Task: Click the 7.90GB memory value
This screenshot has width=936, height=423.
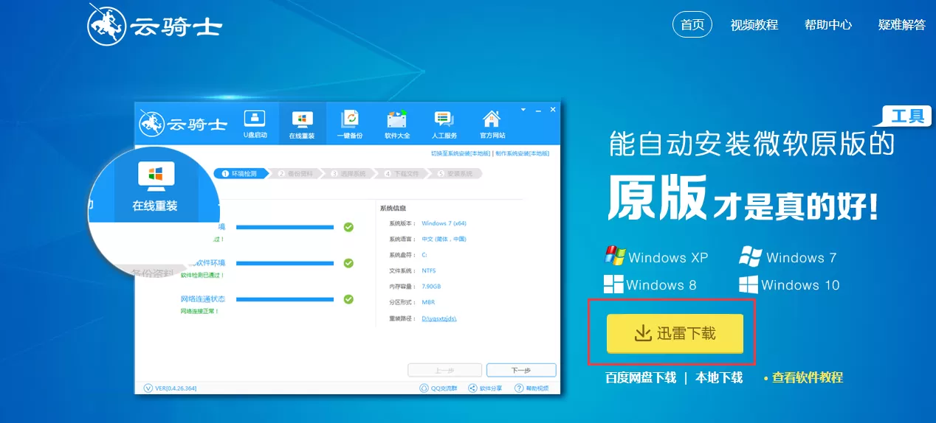Action: click(x=432, y=287)
